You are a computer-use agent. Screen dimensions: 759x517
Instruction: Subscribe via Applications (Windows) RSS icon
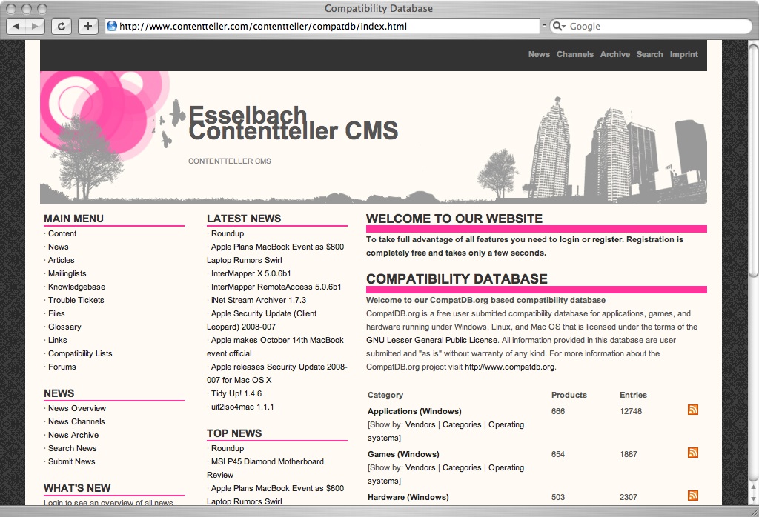coord(693,410)
